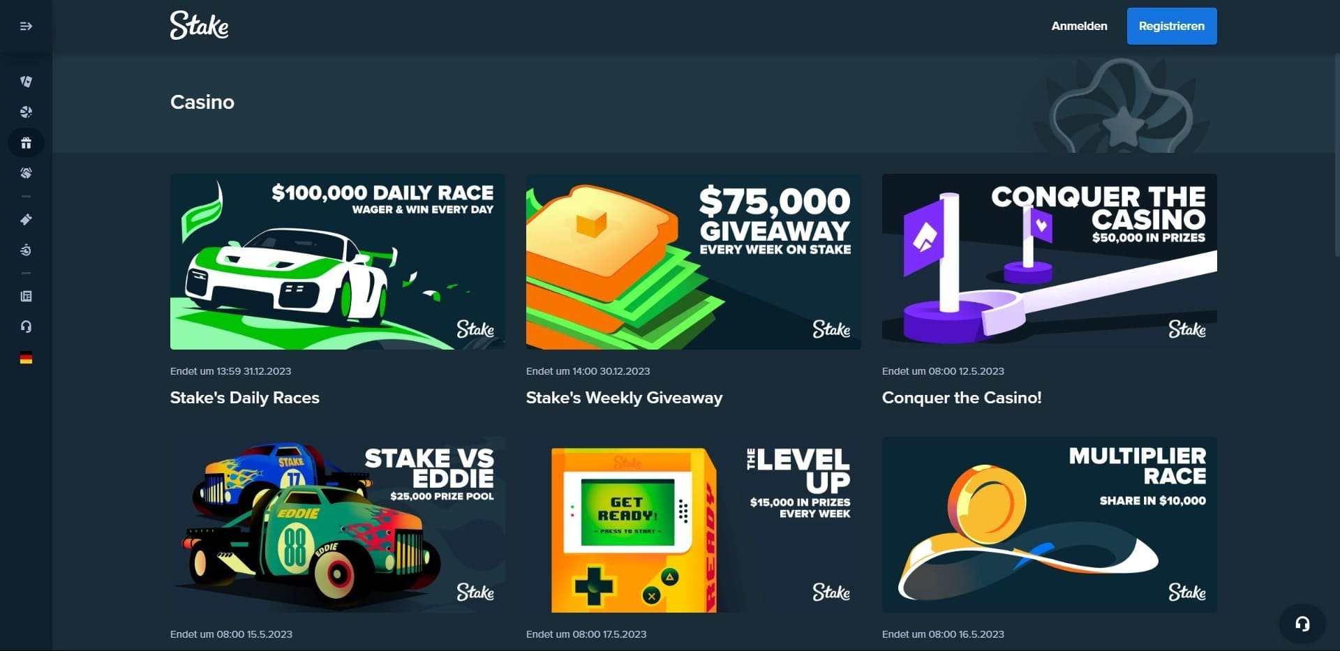The height and width of the screenshot is (651, 1340).
Task: Select the Promotions gift icon
Action: point(26,143)
